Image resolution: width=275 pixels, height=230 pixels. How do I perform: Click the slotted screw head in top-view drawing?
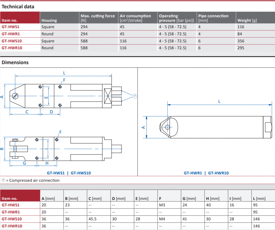pyautogui.click(x=15, y=96)
